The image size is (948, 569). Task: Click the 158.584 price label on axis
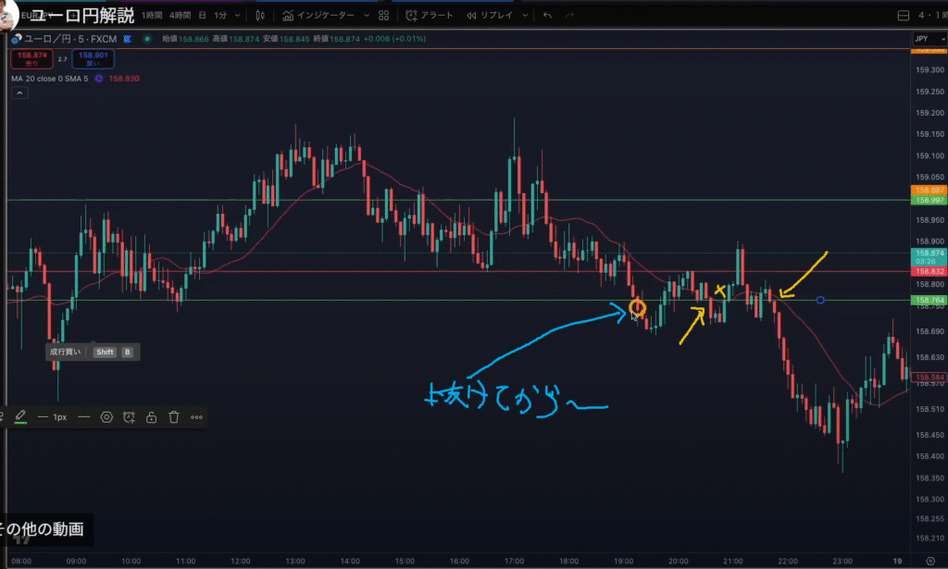click(929, 377)
